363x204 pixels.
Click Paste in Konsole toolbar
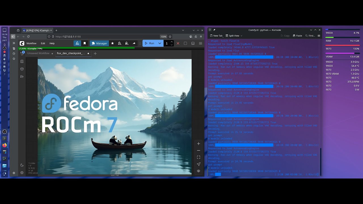297,36
